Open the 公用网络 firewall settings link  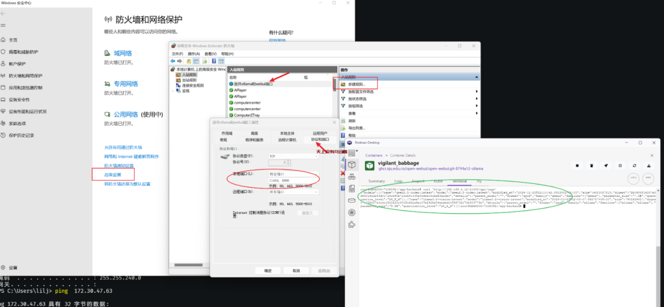click(126, 114)
